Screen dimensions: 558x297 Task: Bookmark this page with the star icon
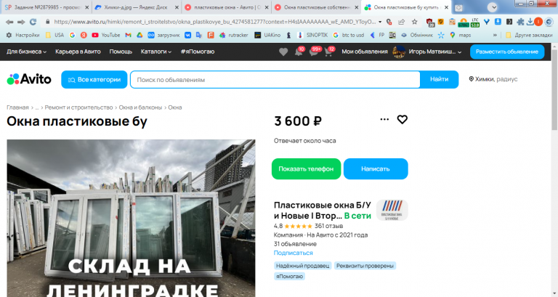(x=415, y=22)
